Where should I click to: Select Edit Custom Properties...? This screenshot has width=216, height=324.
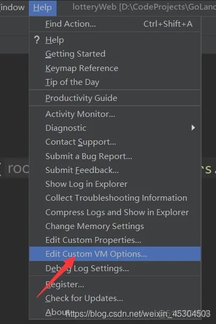coord(115,240)
